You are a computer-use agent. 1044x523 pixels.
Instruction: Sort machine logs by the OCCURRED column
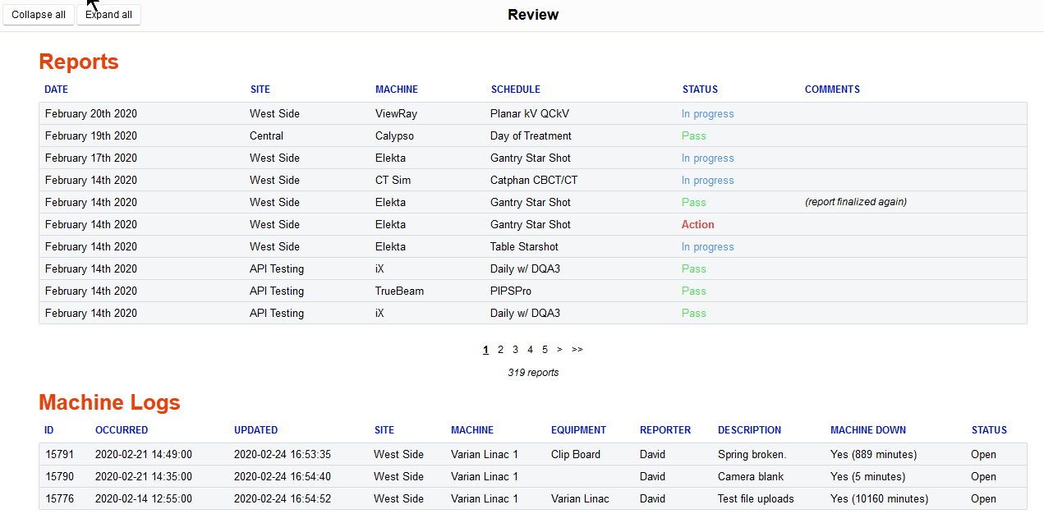click(x=121, y=429)
